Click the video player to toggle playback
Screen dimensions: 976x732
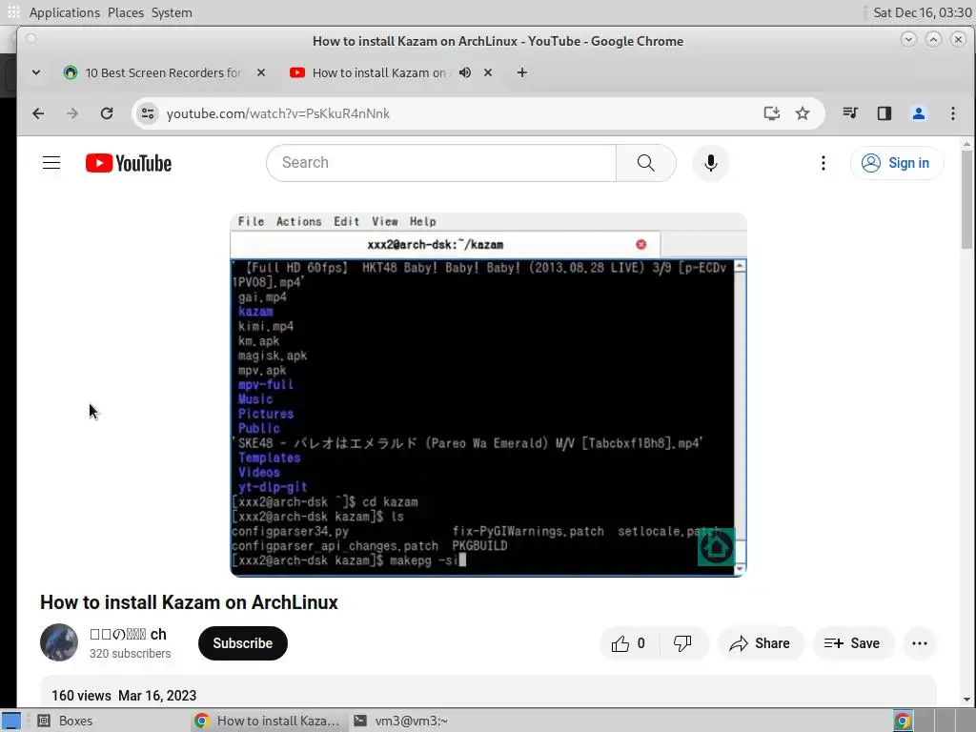[x=489, y=395]
